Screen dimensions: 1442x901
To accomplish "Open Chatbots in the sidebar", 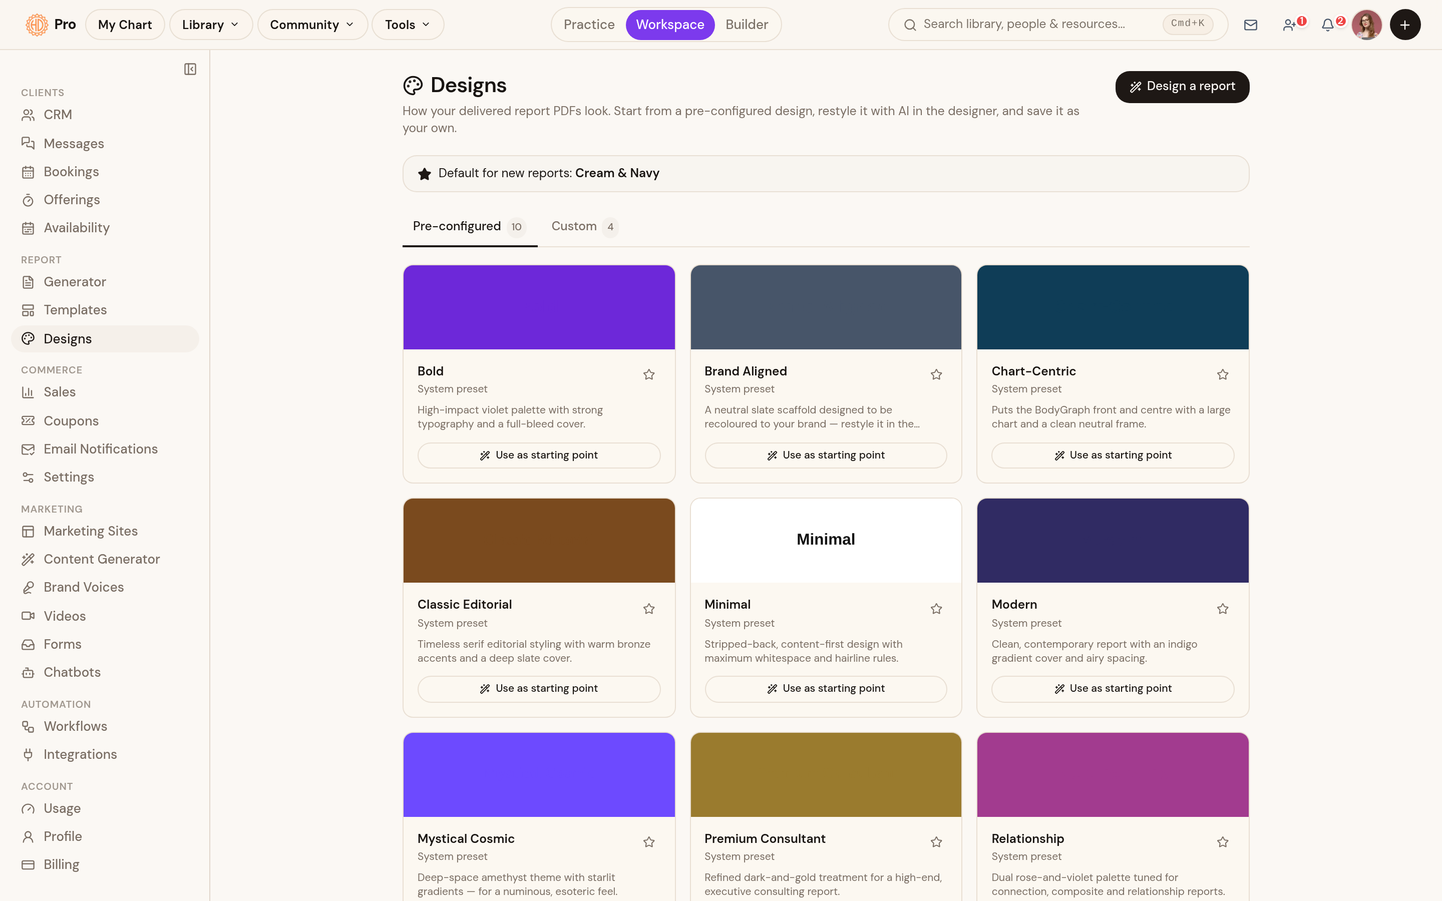I will (105, 672).
